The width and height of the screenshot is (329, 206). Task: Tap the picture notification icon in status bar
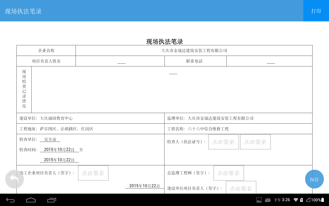coord(259,200)
